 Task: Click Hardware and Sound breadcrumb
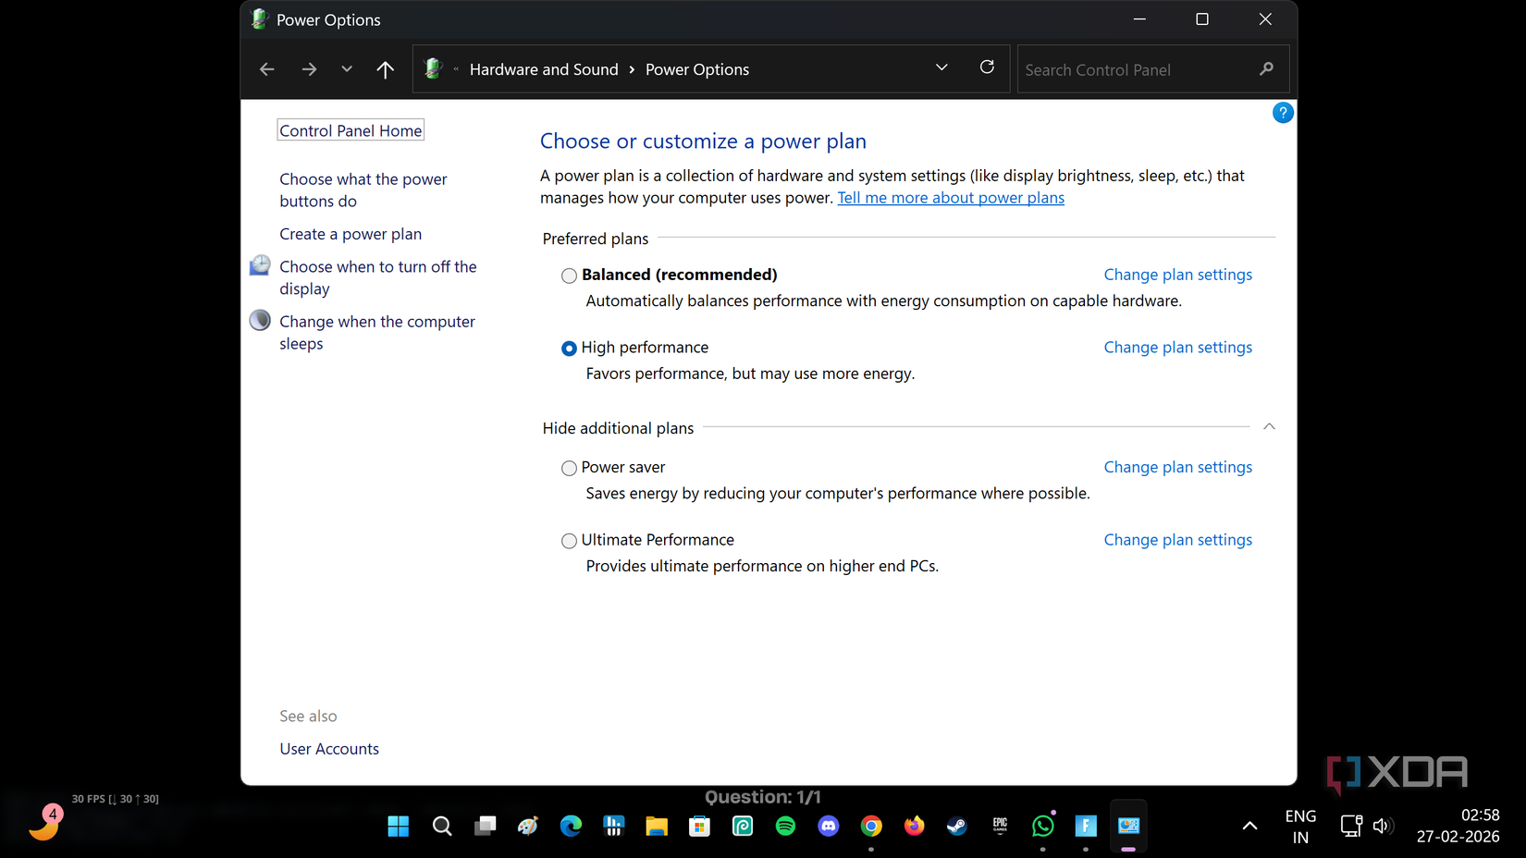(x=544, y=69)
